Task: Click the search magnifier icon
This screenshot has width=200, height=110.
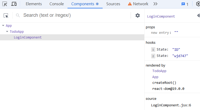Action: click(x=18, y=16)
